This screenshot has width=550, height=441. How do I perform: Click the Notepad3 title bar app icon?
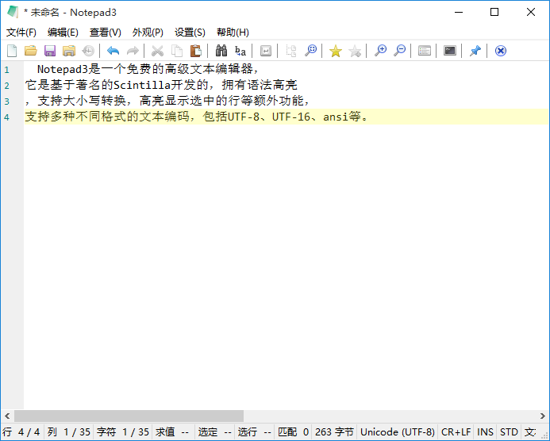tap(13, 12)
